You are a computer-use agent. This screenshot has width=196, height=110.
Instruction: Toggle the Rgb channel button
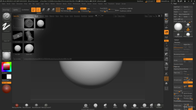point(70,9)
